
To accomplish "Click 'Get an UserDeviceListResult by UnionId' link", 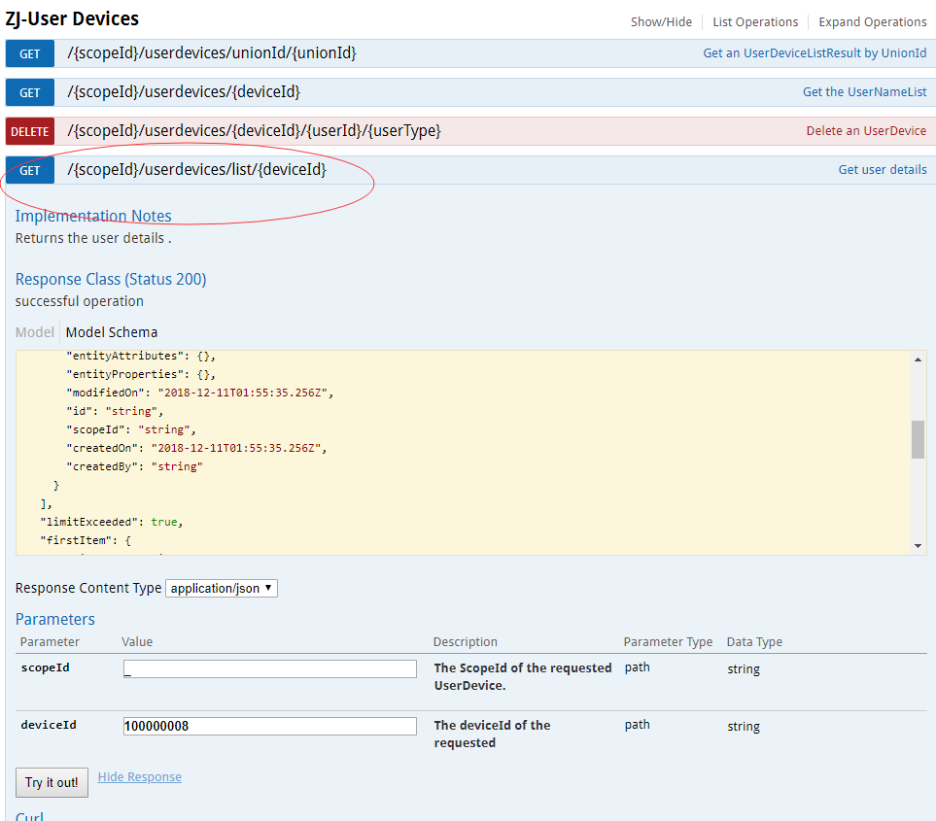I will click(815, 53).
